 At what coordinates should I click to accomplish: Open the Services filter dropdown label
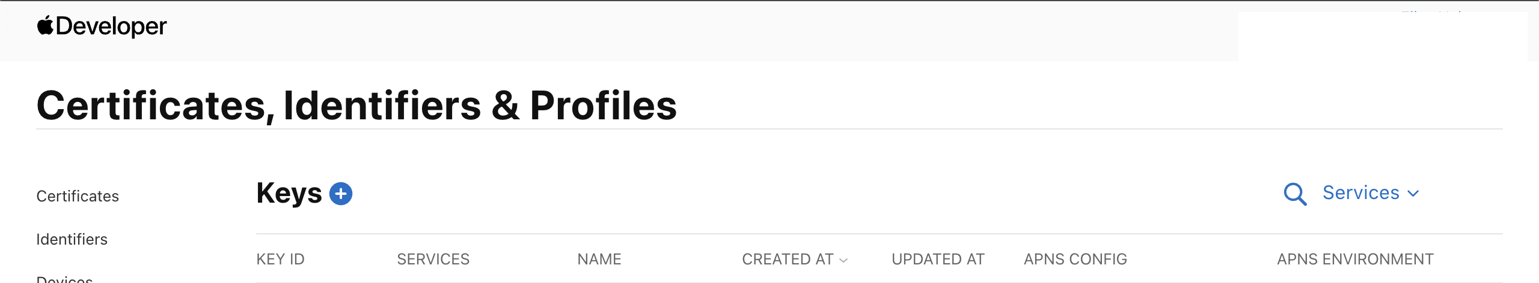click(1361, 193)
